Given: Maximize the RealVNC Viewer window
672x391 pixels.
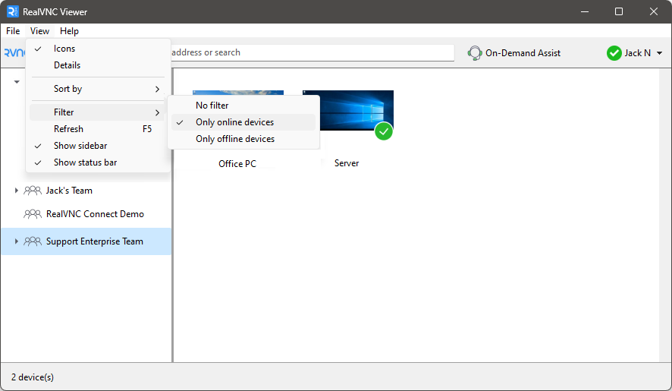Looking at the screenshot, I should [x=619, y=11].
